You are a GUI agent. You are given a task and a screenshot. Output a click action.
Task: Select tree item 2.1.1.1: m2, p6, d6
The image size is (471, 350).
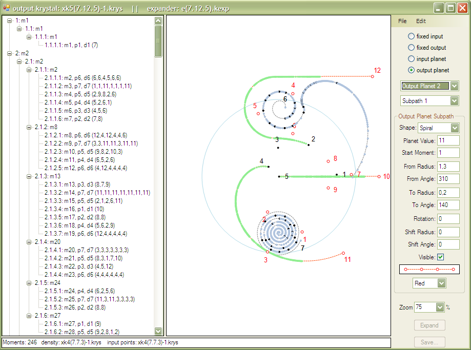click(83, 78)
